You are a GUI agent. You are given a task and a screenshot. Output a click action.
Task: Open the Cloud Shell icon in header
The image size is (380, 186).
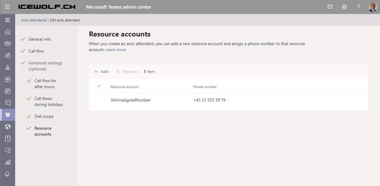click(x=330, y=7)
